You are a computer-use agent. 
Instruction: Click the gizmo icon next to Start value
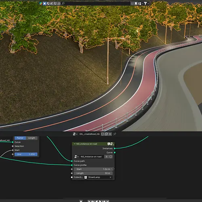(113, 169)
